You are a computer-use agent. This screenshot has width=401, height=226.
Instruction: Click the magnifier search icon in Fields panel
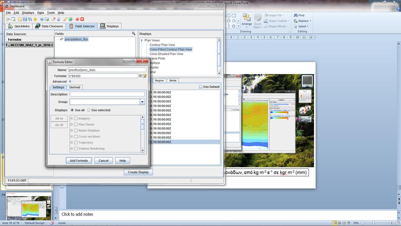pyautogui.click(x=134, y=34)
